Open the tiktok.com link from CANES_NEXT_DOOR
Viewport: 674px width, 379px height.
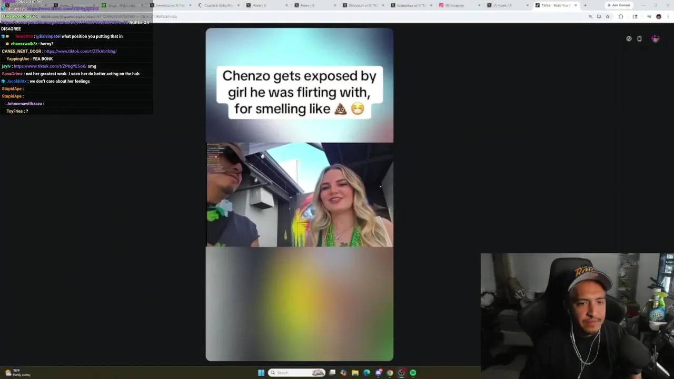point(81,52)
